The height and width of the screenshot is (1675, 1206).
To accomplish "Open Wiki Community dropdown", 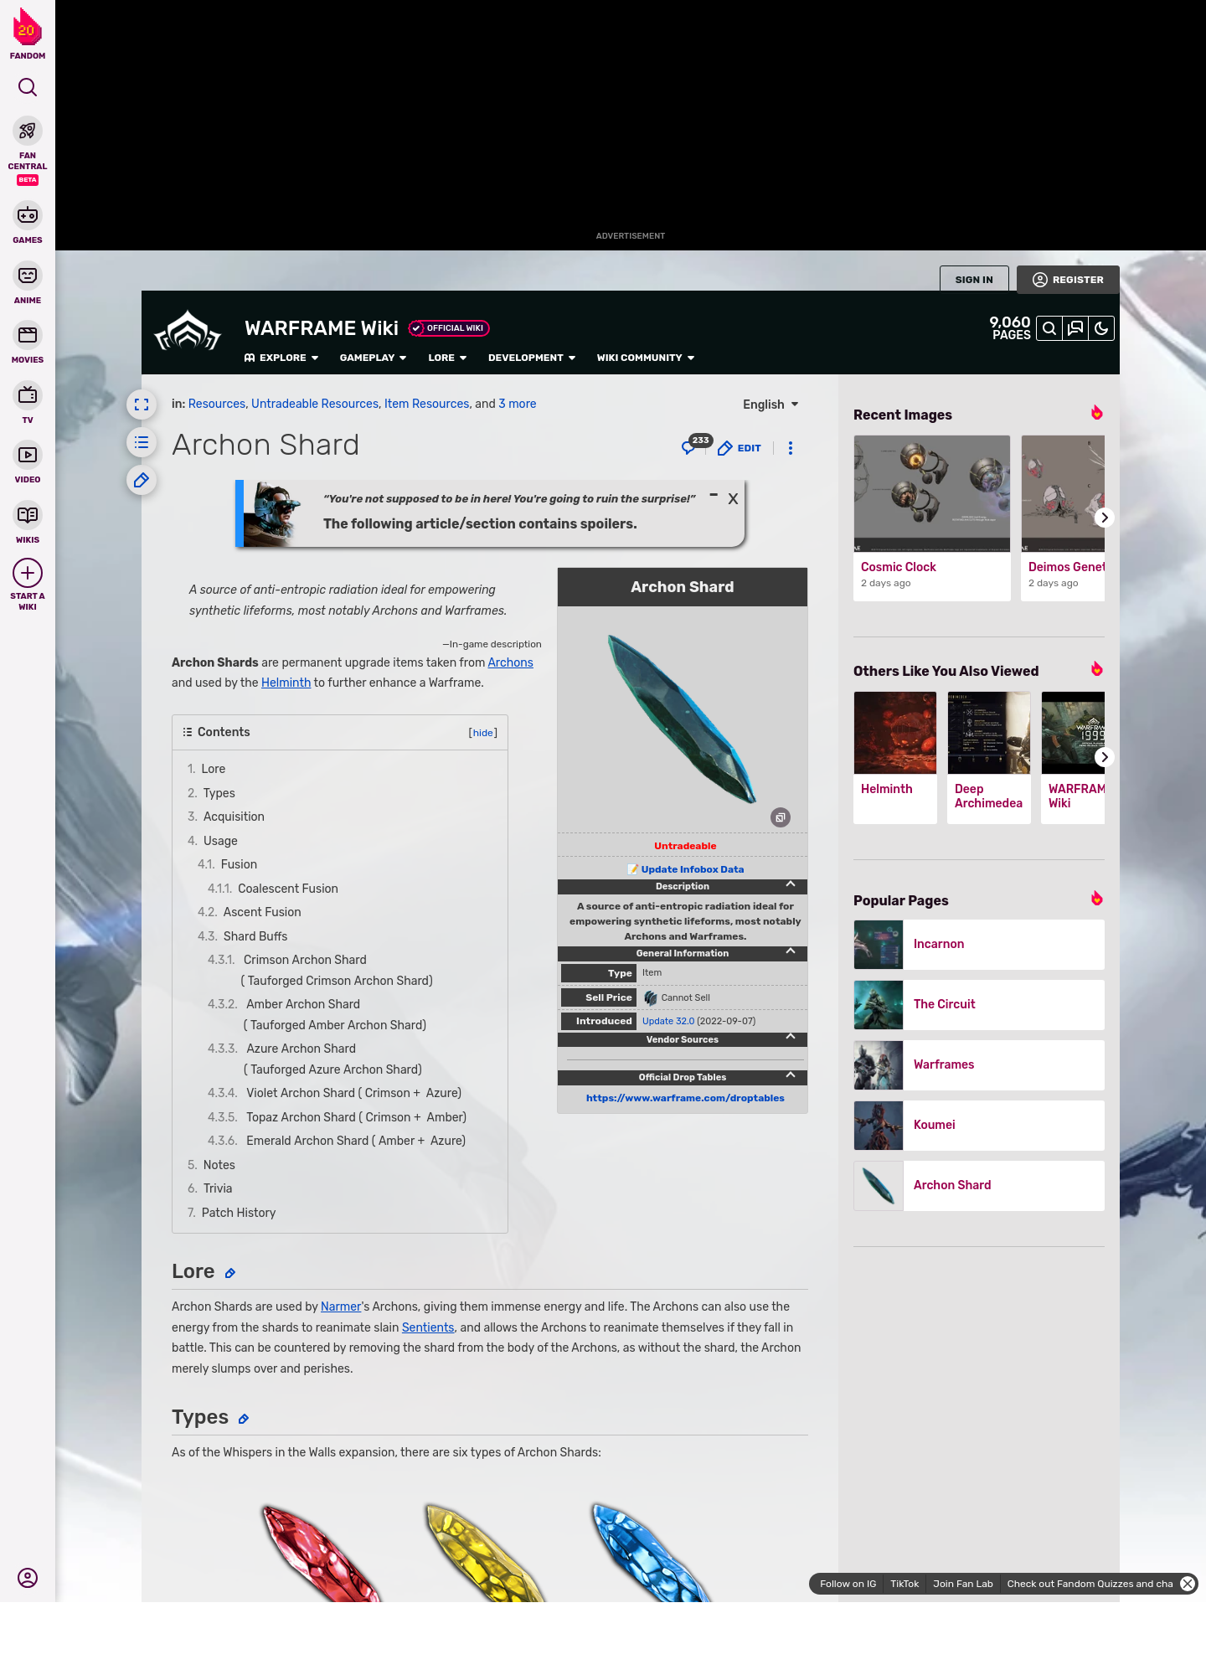I will [646, 358].
